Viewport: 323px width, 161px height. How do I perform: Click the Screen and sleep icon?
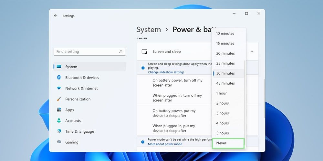pos(145,52)
